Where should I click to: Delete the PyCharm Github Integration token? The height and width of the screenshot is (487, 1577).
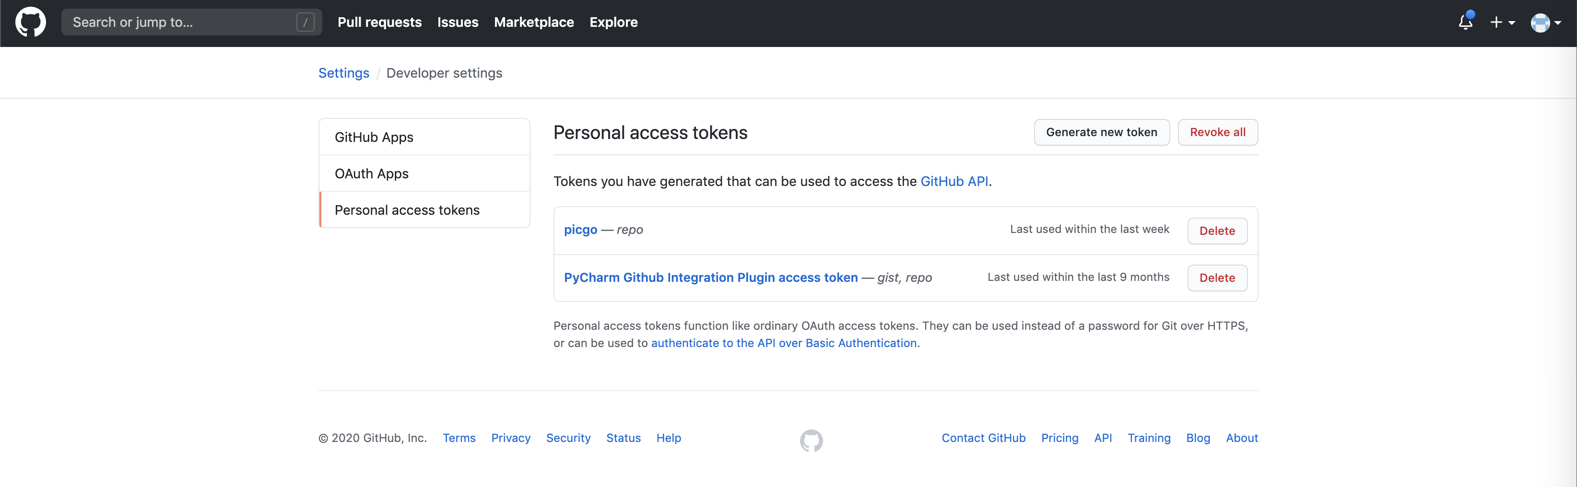(x=1217, y=278)
